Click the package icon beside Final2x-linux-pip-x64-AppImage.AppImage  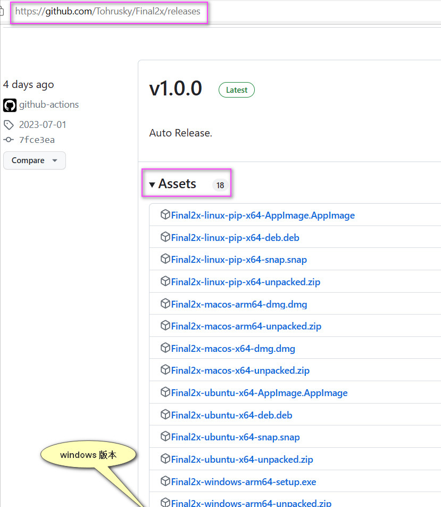(x=165, y=214)
